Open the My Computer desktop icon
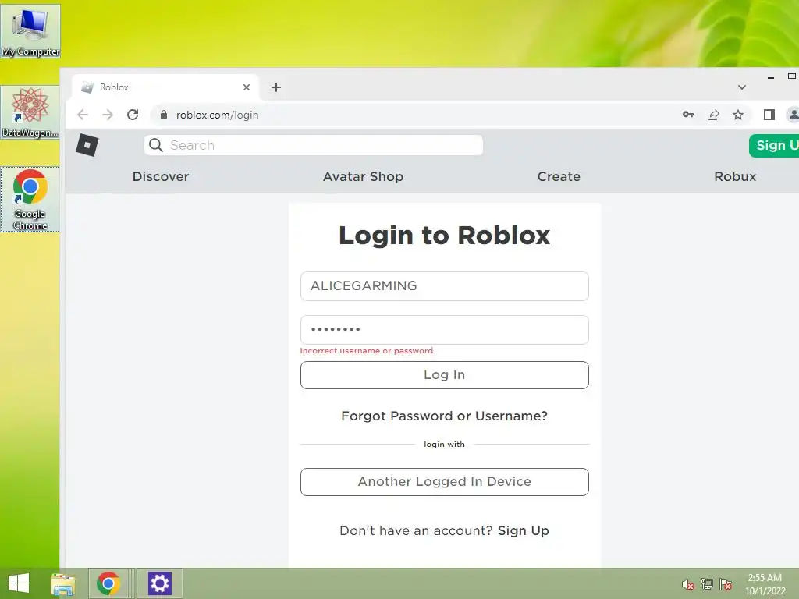The height and width of the screenshot is (599, 799). coord(30,31)
